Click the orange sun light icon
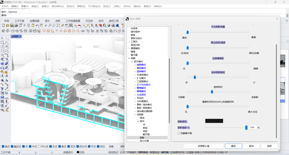Screen dimensions: 289x155 click(74, 31)
